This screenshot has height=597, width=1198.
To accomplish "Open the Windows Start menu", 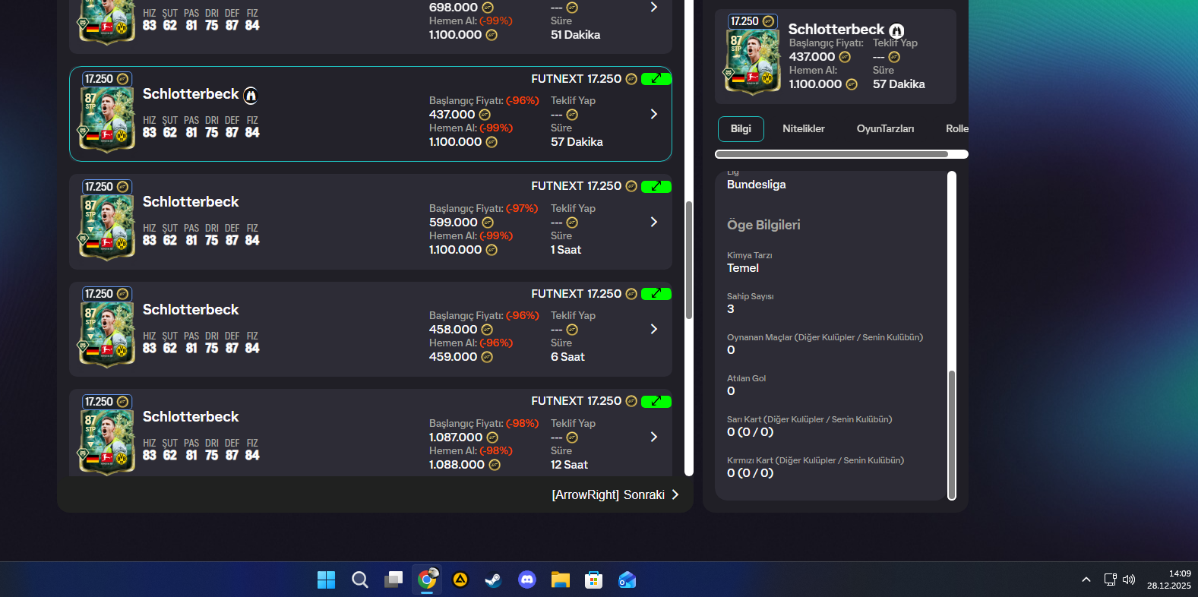I will [326, 580].
